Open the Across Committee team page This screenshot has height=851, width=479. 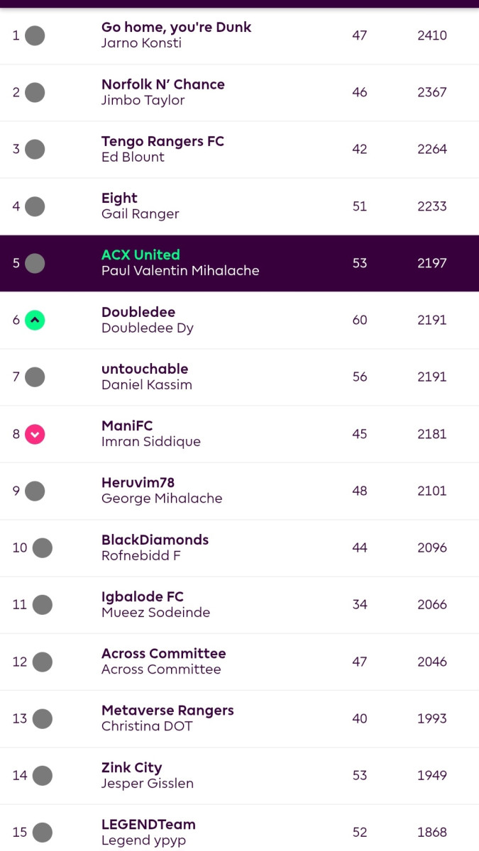[163, 653]
